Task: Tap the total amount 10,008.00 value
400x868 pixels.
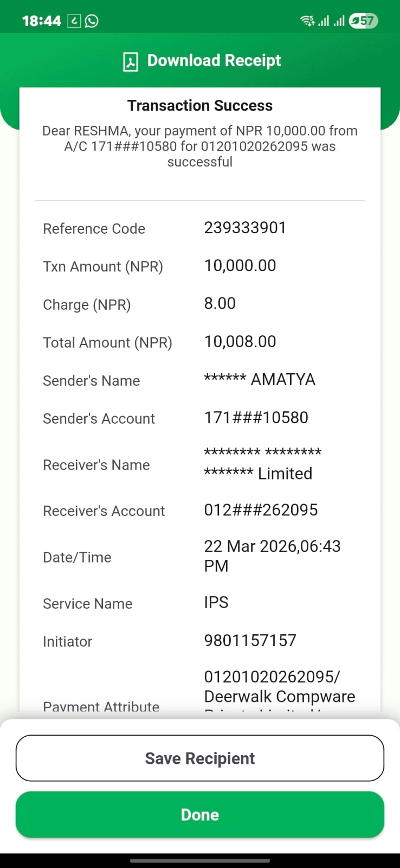Action: click(240, 342)
